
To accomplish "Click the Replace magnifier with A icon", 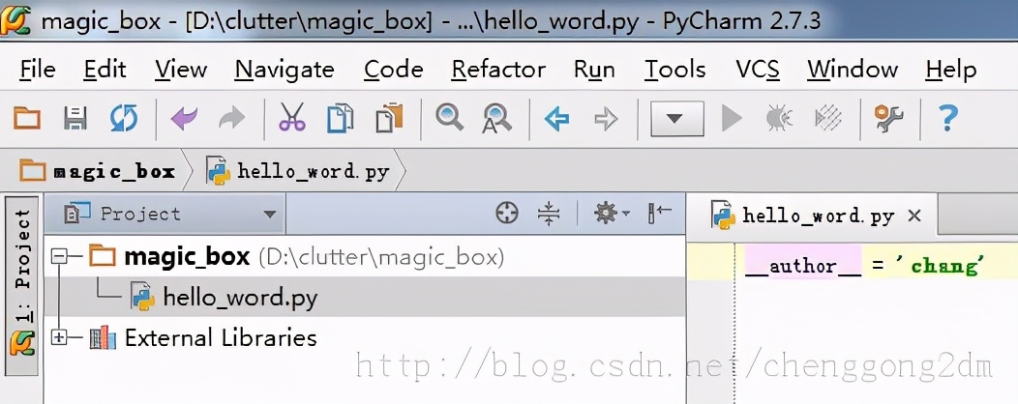I will [497, 119].
